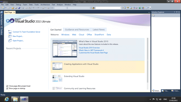
Task: Open the Solution Configurations combo box
Action: 61,8
